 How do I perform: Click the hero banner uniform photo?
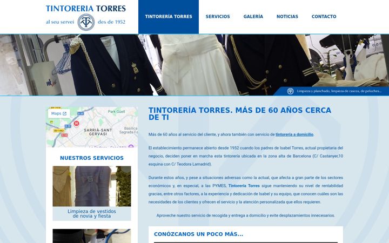[194, 65]
